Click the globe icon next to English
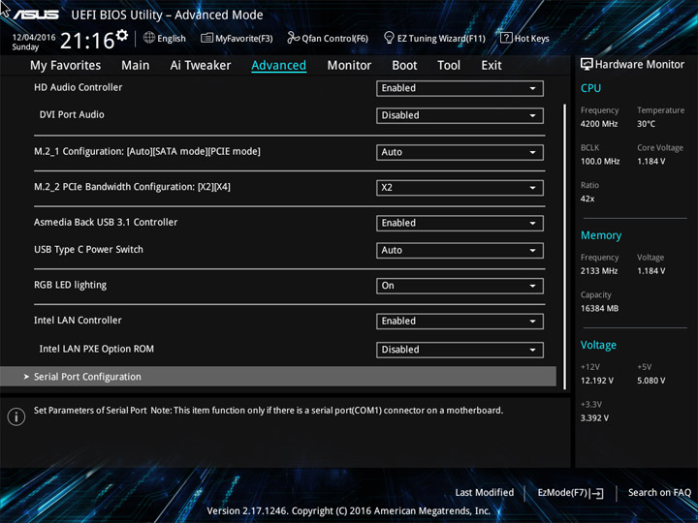698x523 pixels. coord(149,38)
